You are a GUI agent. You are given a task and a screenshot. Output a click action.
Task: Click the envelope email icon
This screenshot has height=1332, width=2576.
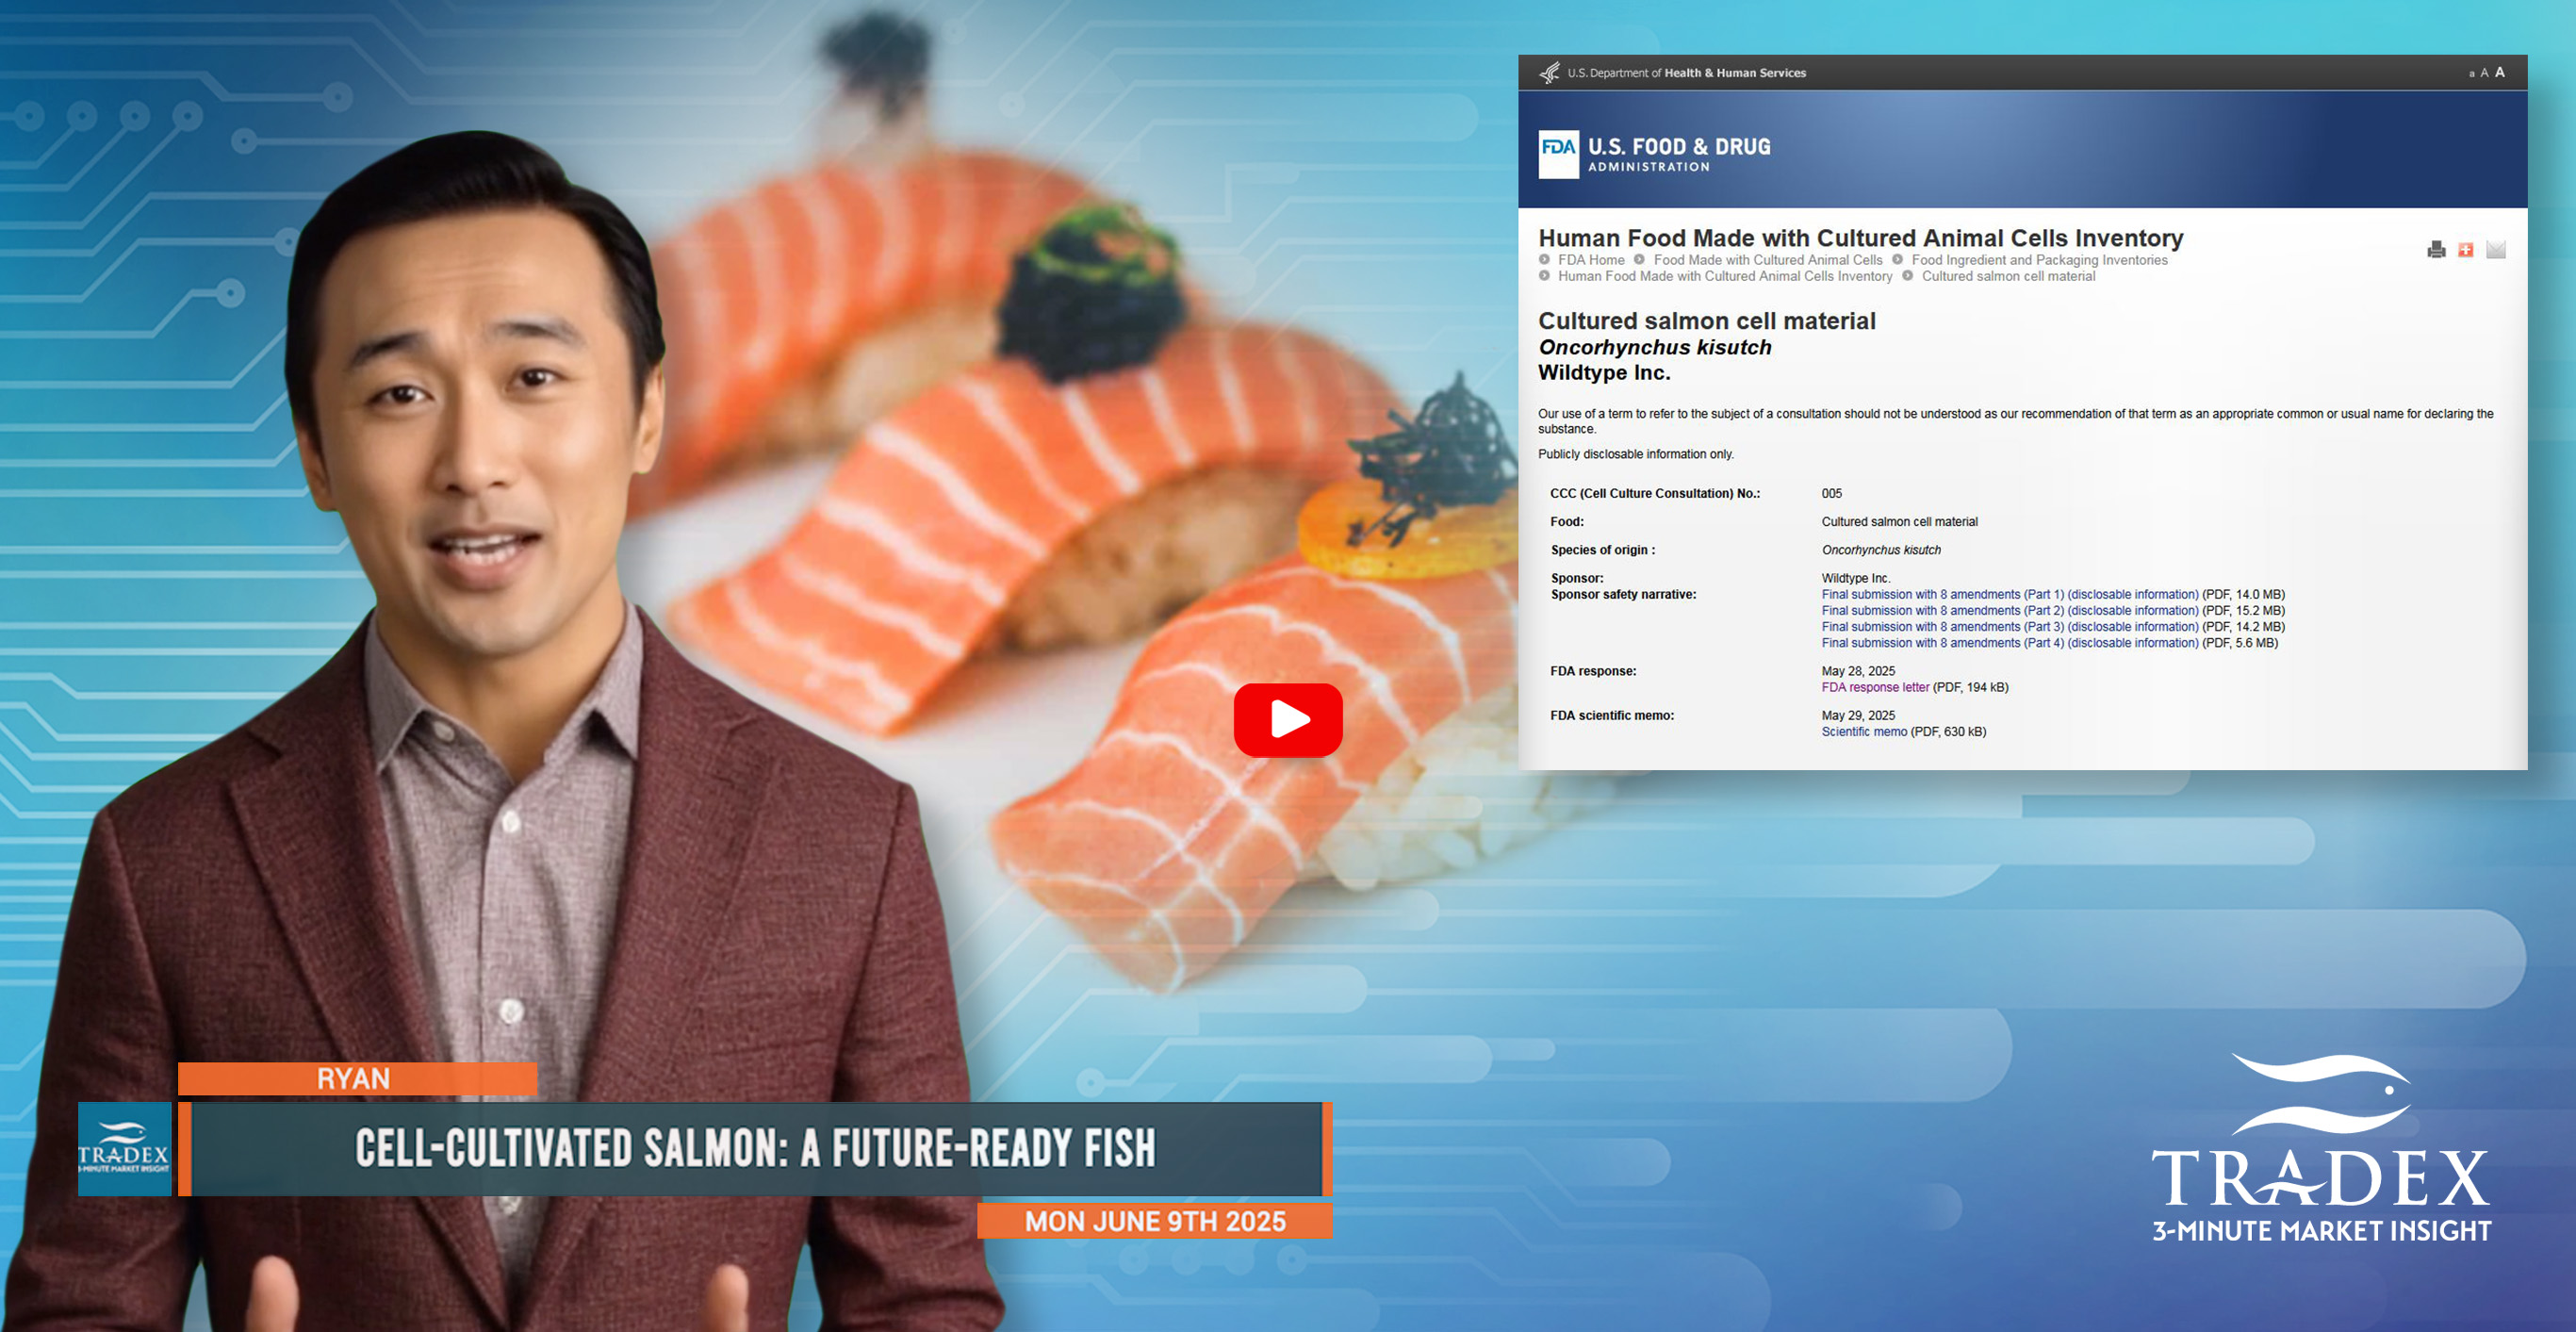pyautogui.click(x=2496, y=250)
